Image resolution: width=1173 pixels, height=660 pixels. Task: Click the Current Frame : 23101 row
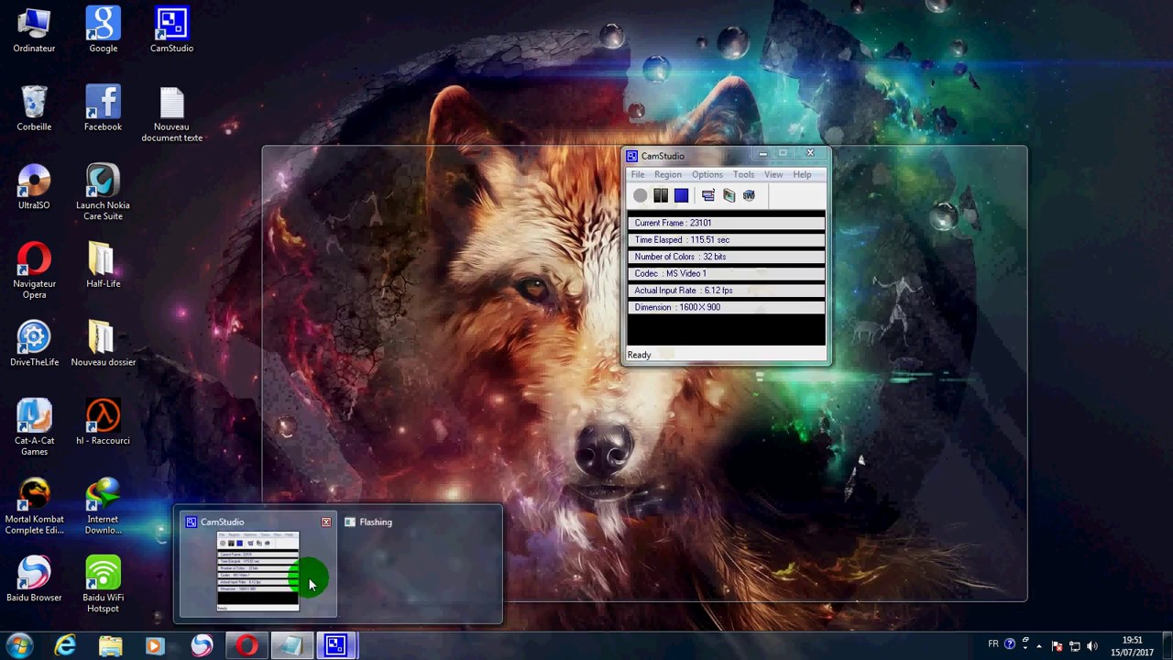[x=726, y=223]
